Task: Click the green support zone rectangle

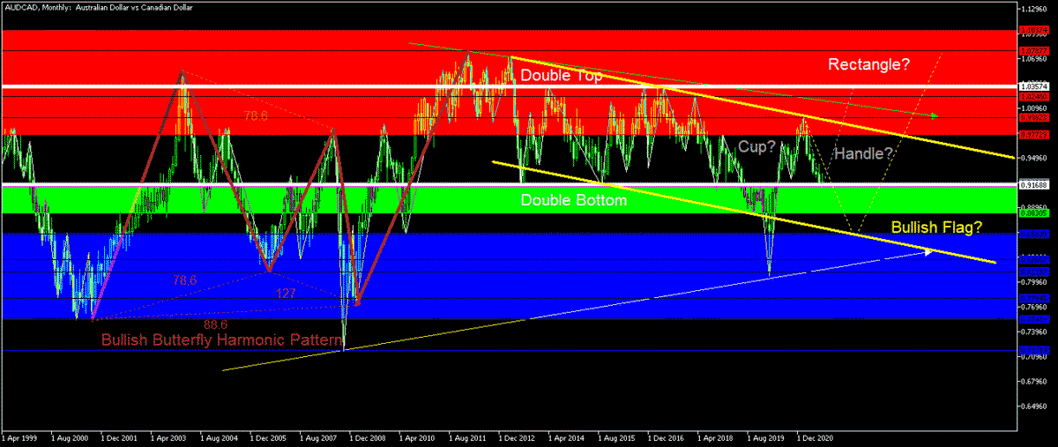Action: tap(508, 199)
